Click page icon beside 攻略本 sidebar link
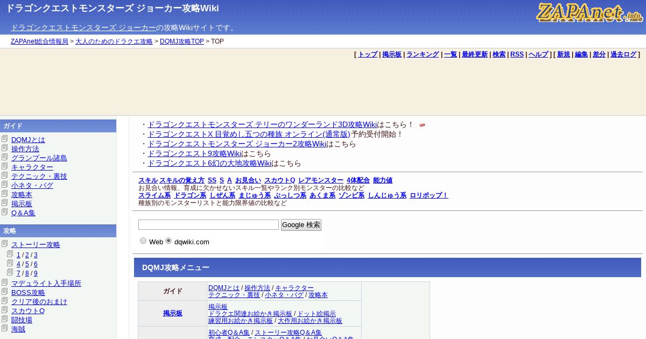This screenshot has height=339, width=646. pos(5,194)
